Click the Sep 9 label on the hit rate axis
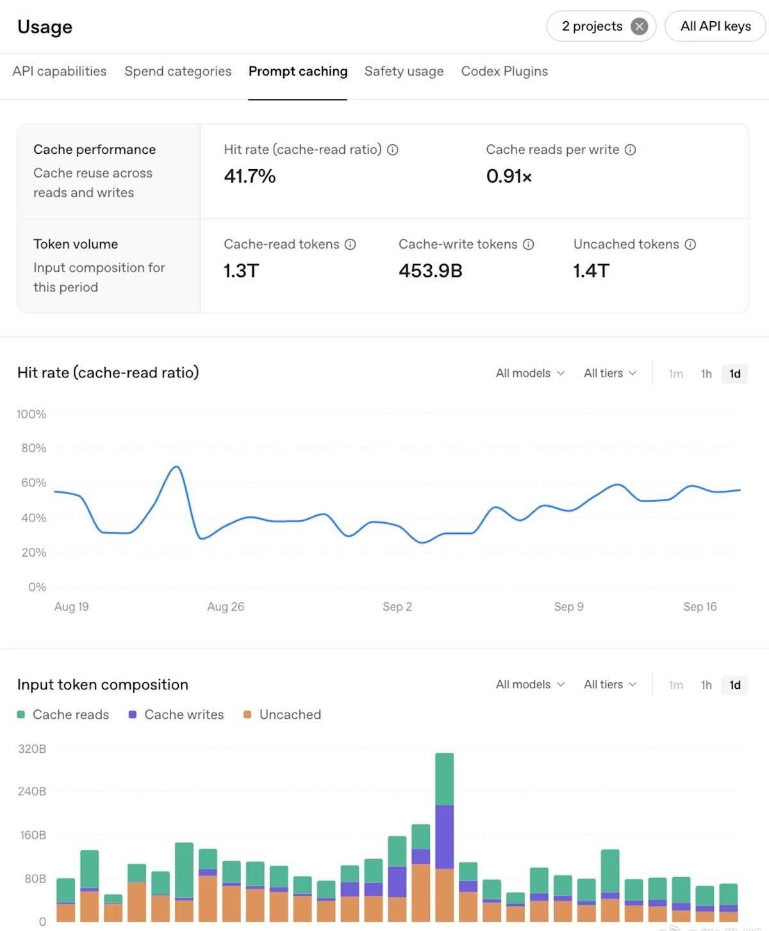Image resolution: width=769 pixels, height=931 pixels. click(x=569, y=607)
